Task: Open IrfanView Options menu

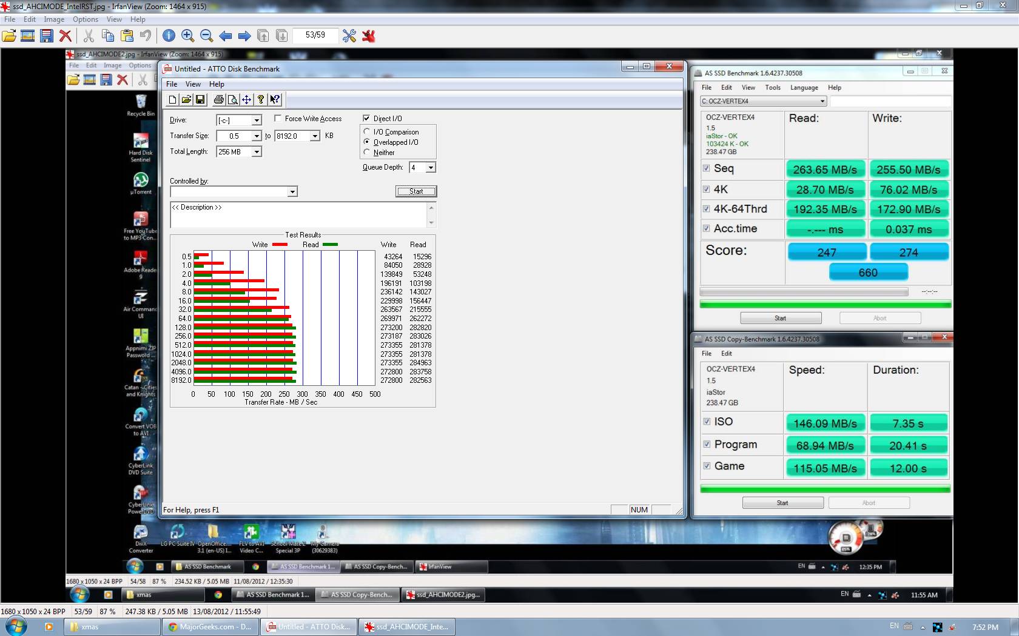Action: (86, 19)
